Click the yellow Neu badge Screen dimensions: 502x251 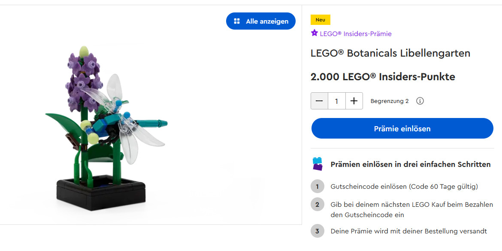tap(320, 20)
